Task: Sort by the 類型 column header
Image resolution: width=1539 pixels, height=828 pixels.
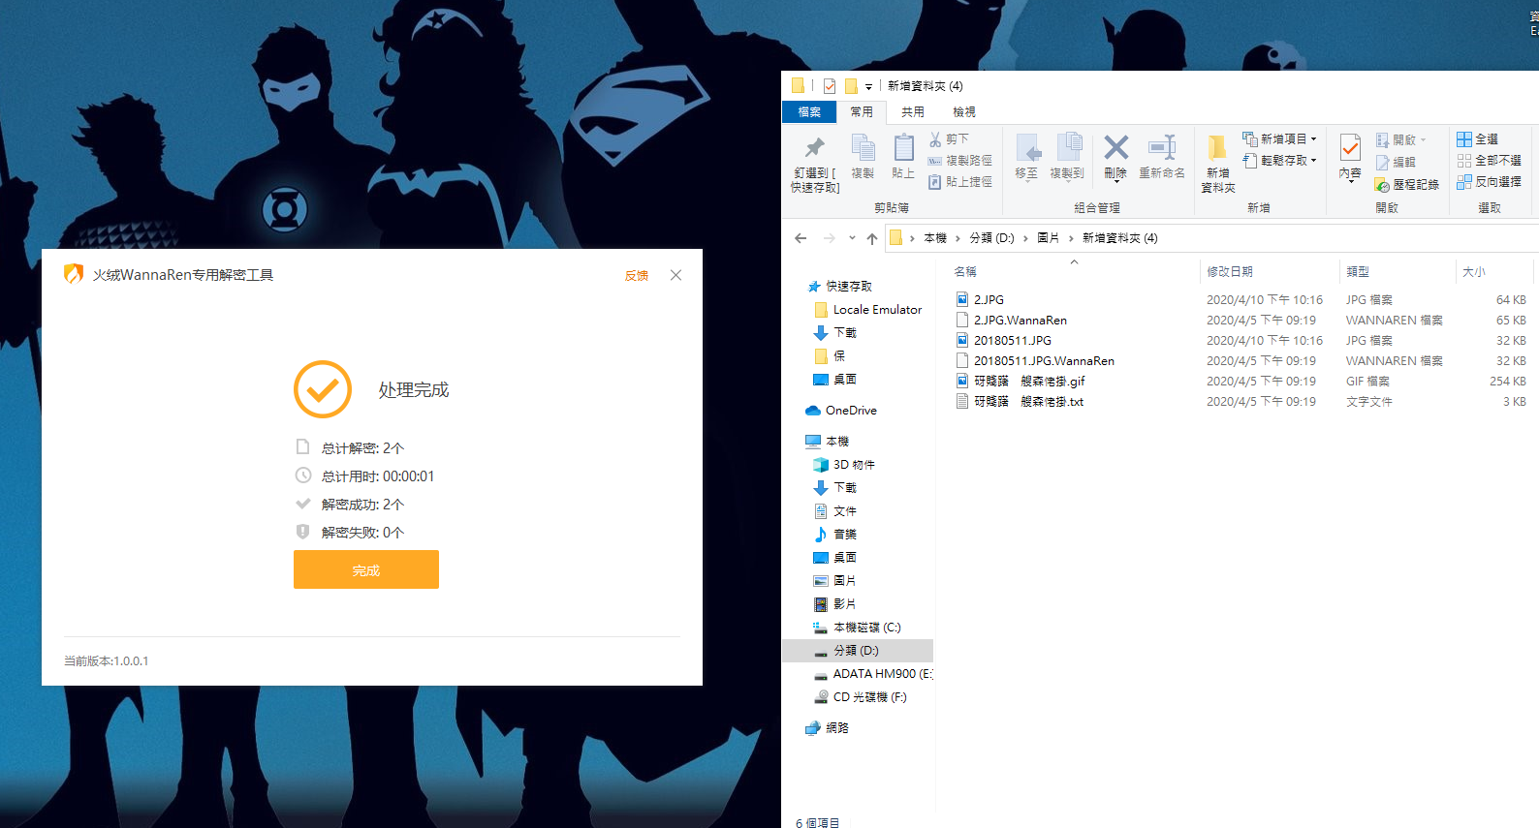Action: click(1398, 272)
